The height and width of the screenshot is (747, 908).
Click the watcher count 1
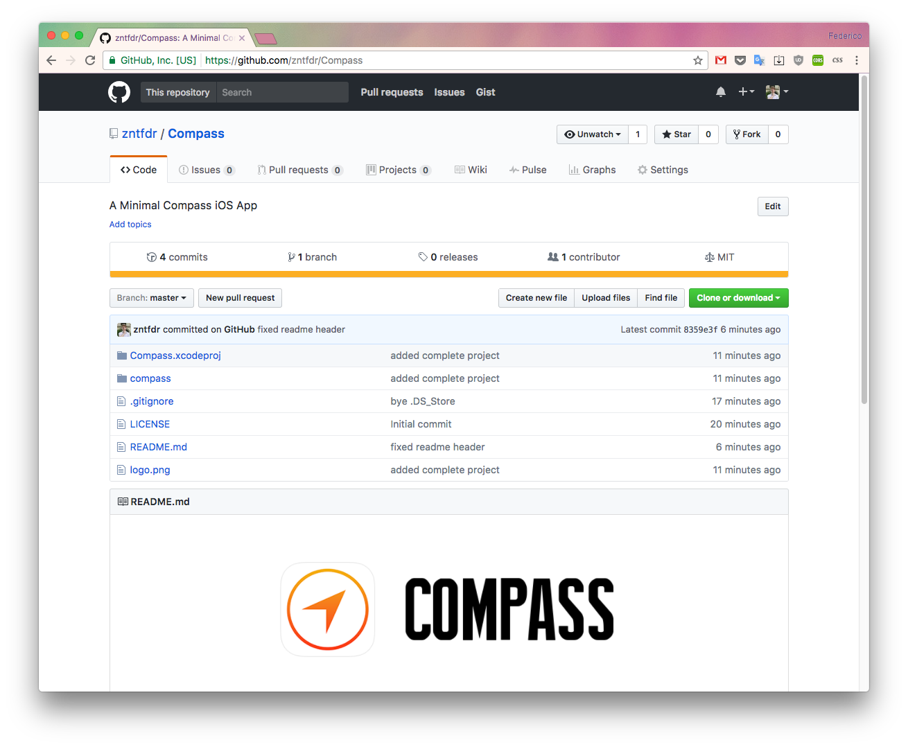point(638,134)
